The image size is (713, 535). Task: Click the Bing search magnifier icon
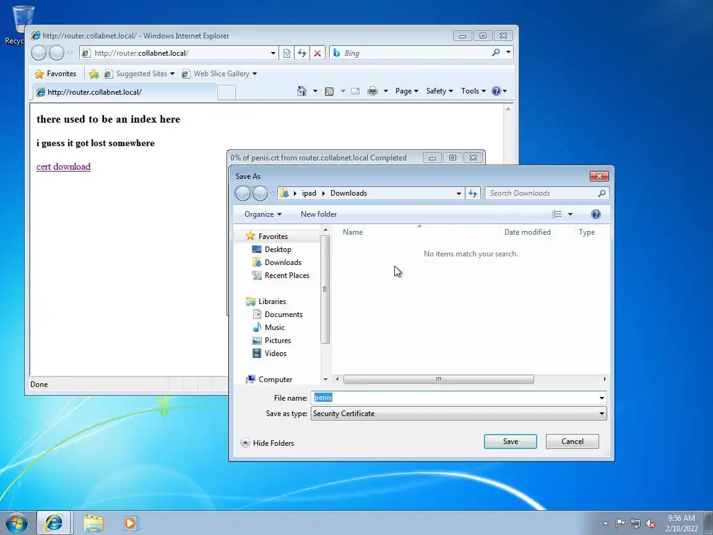[x=496, y=53]
